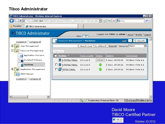Screen dimensions: 165x124
Task: Click the Remove button
Action: coord(58,52)
